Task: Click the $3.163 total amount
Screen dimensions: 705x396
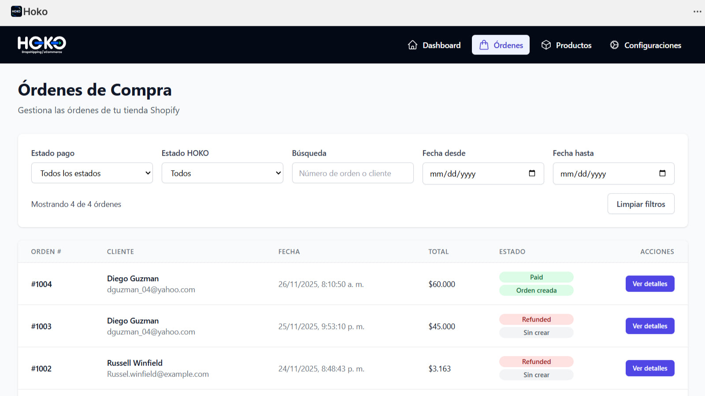Action: click(440, 369)
